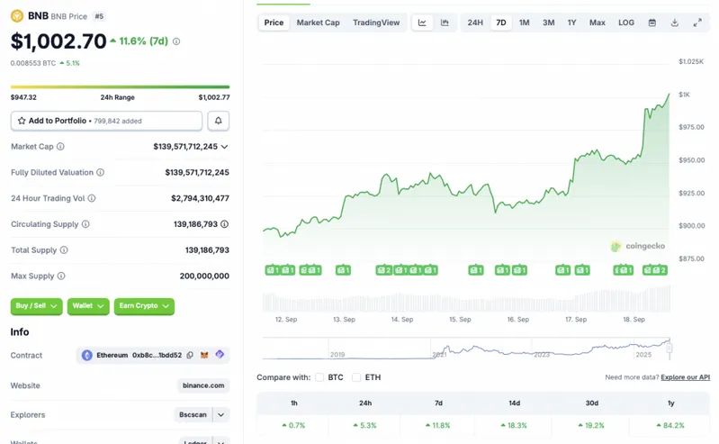Open the Earn Crypto dropdown

click(144, 306)
